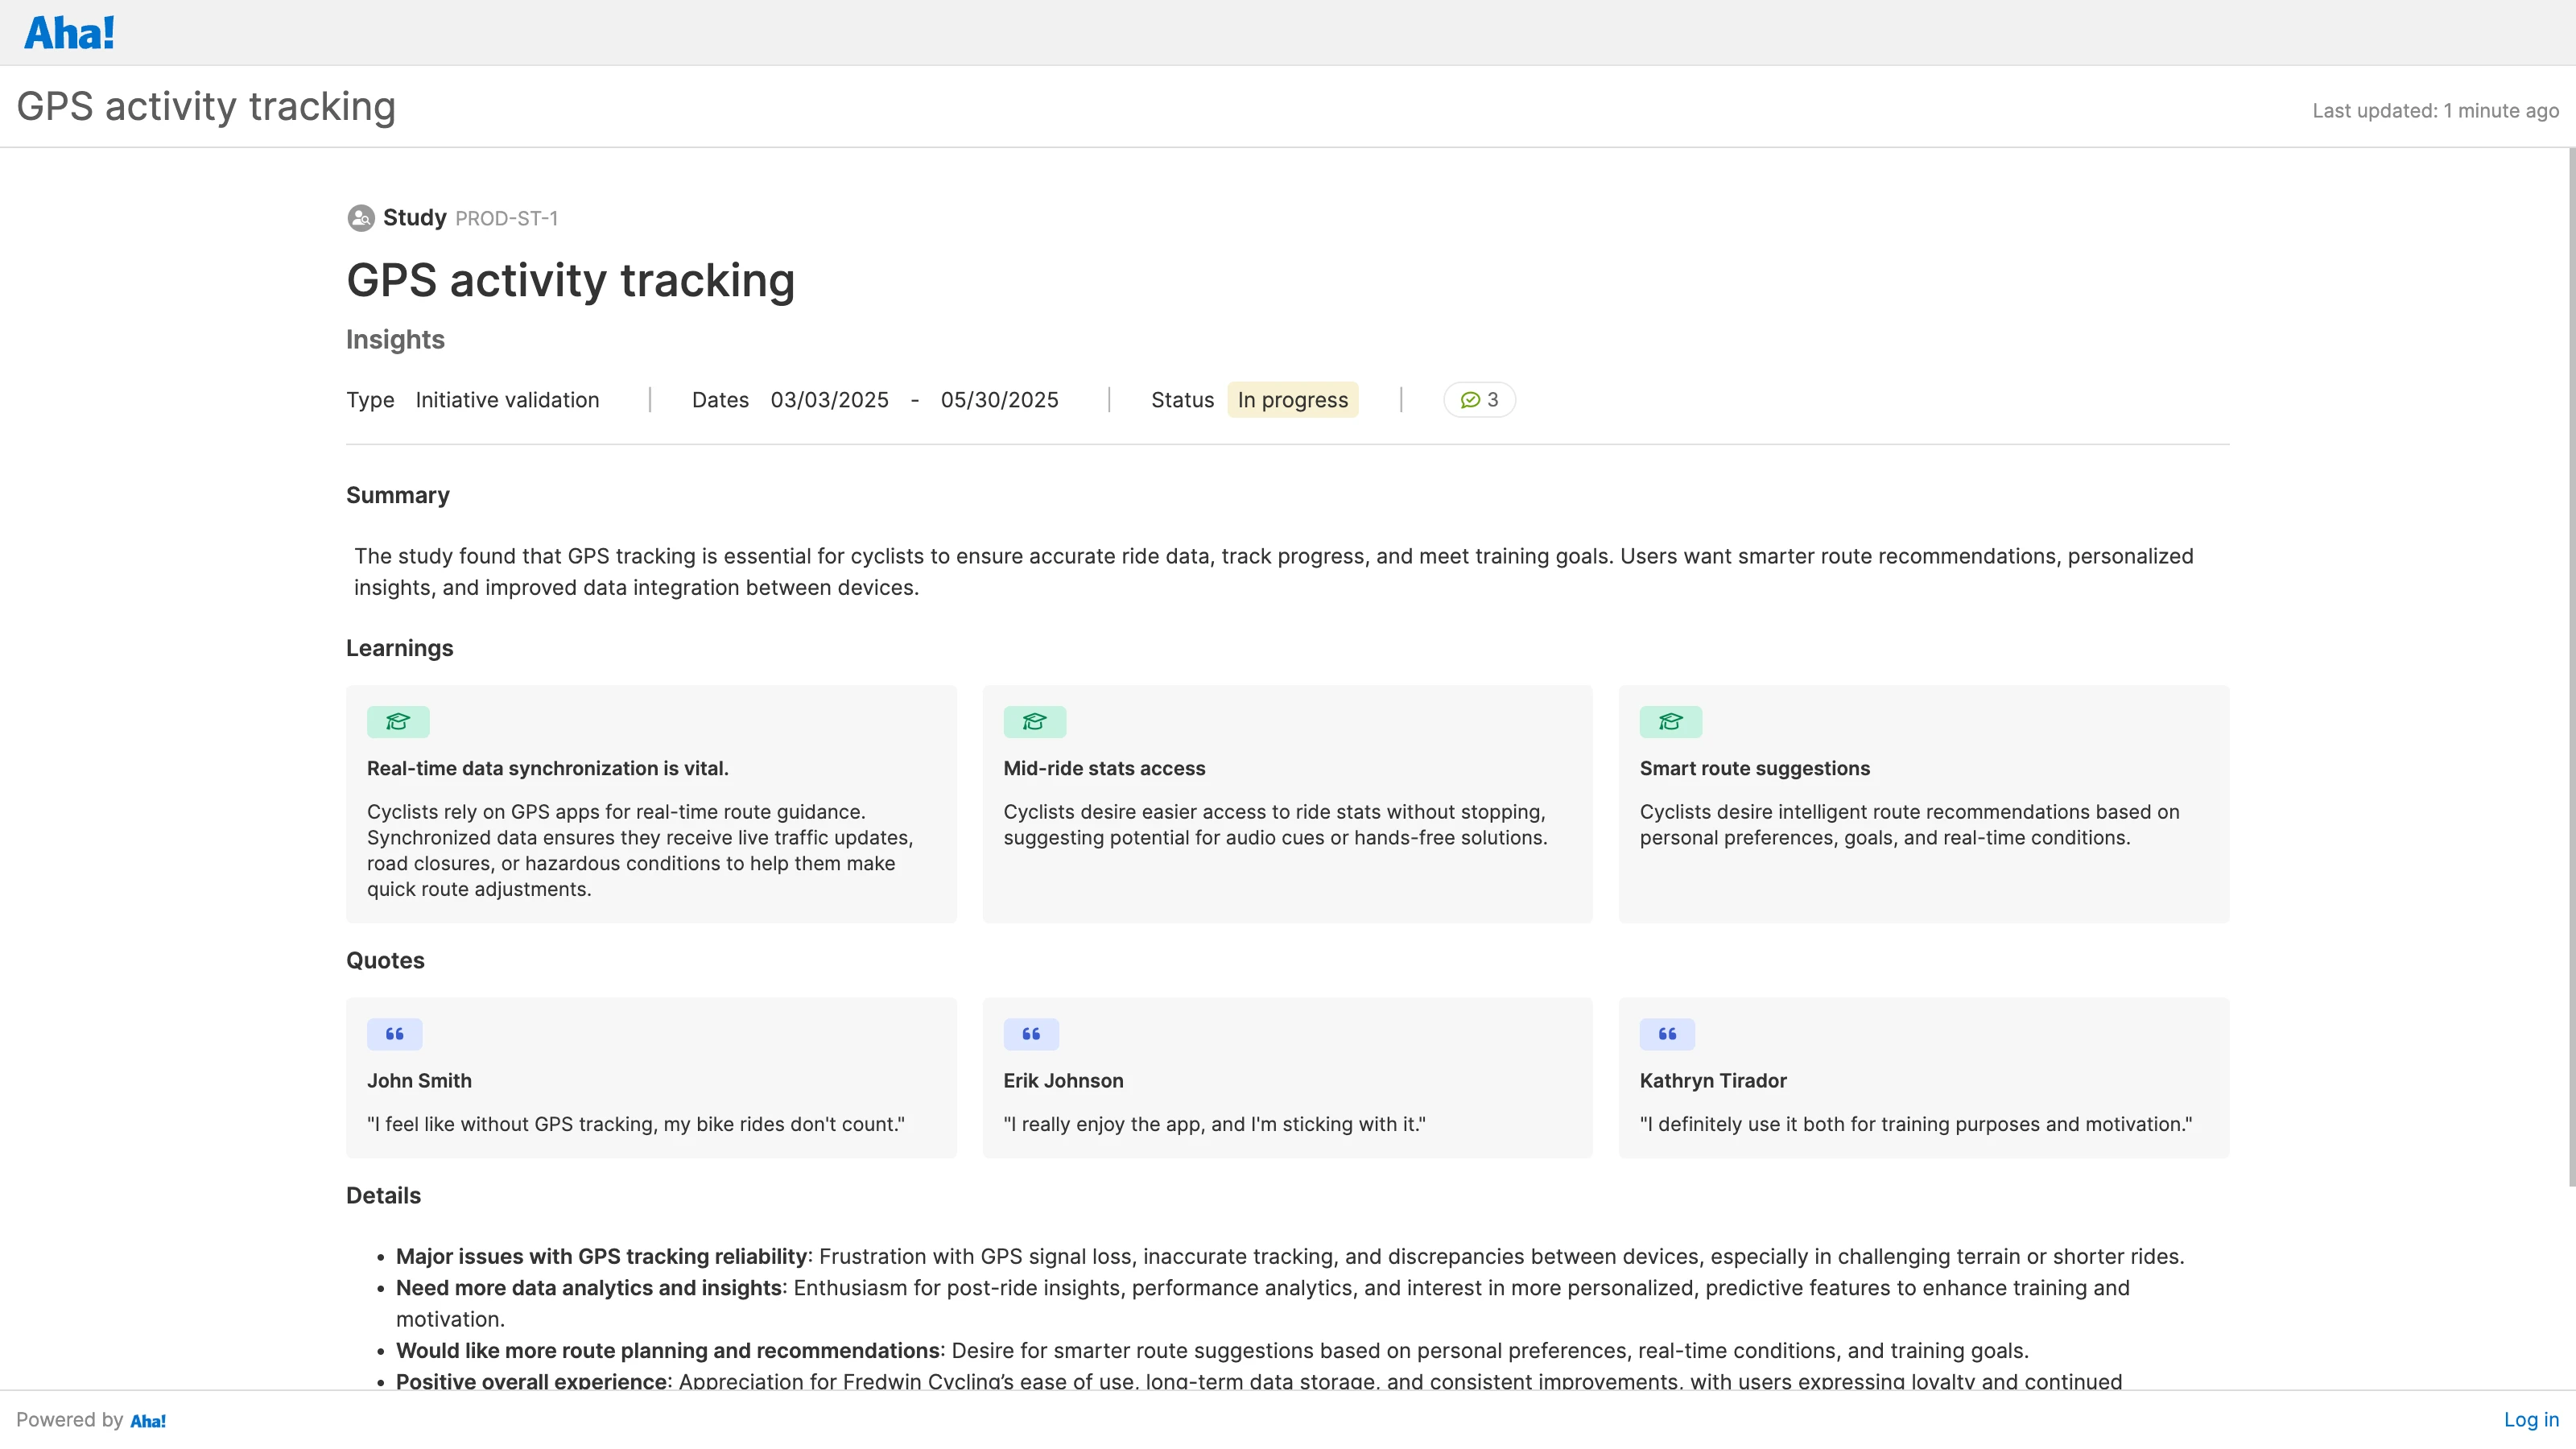Click the Initiative validation type label
Viewport: 2576px width, 1449px height.
[x=507, y=399]
